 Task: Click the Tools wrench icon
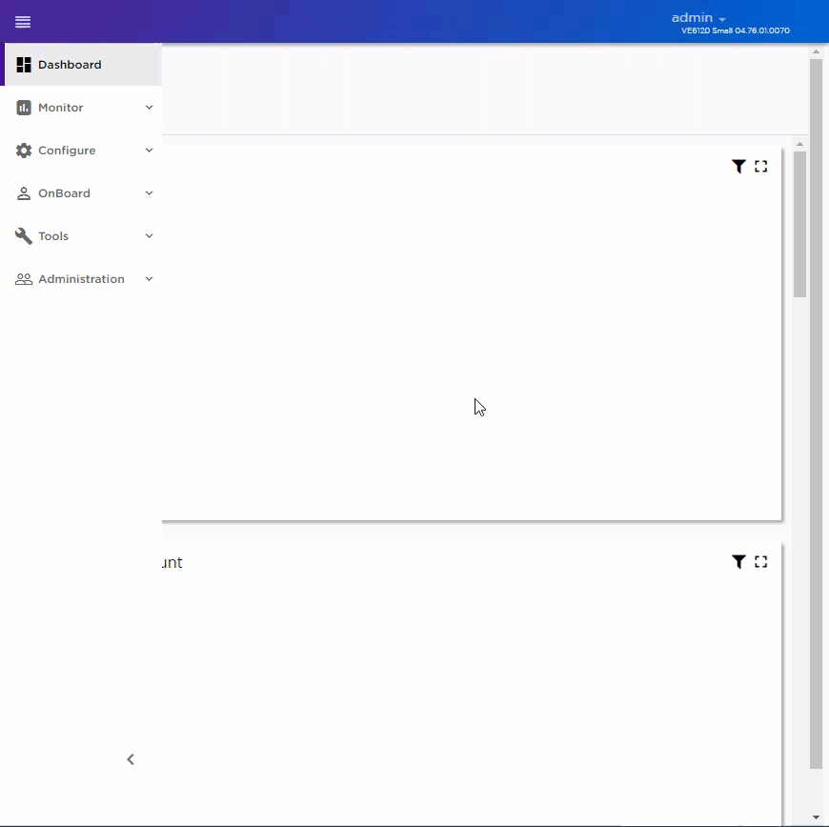tap(24, 236)
